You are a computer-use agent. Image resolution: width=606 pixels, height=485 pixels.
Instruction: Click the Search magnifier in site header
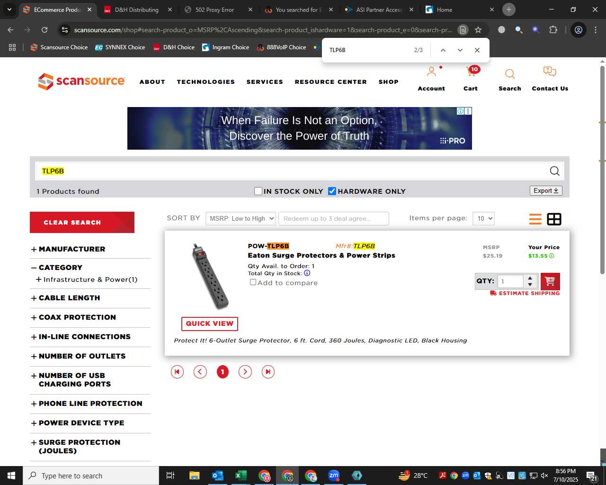(x=510, y=74)
